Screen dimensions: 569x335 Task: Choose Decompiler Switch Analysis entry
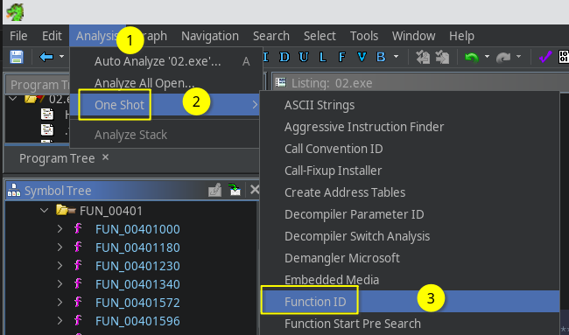[x=410, y=236]
